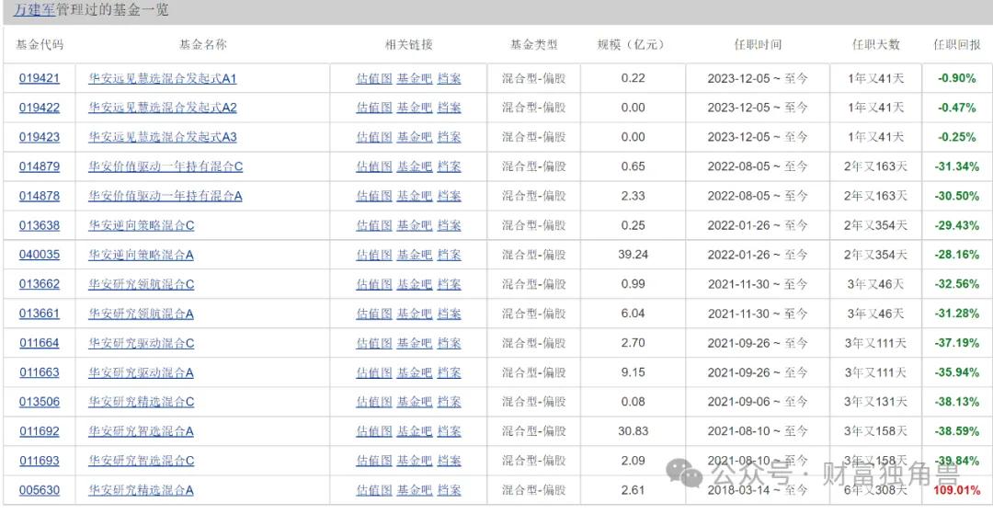Select the 39.24 fund size cell
Viewport: 993px width, 514px height.
[x=633, y=255]
